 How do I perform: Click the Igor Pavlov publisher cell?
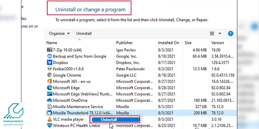pyautogui.click(x=126, y=50)
